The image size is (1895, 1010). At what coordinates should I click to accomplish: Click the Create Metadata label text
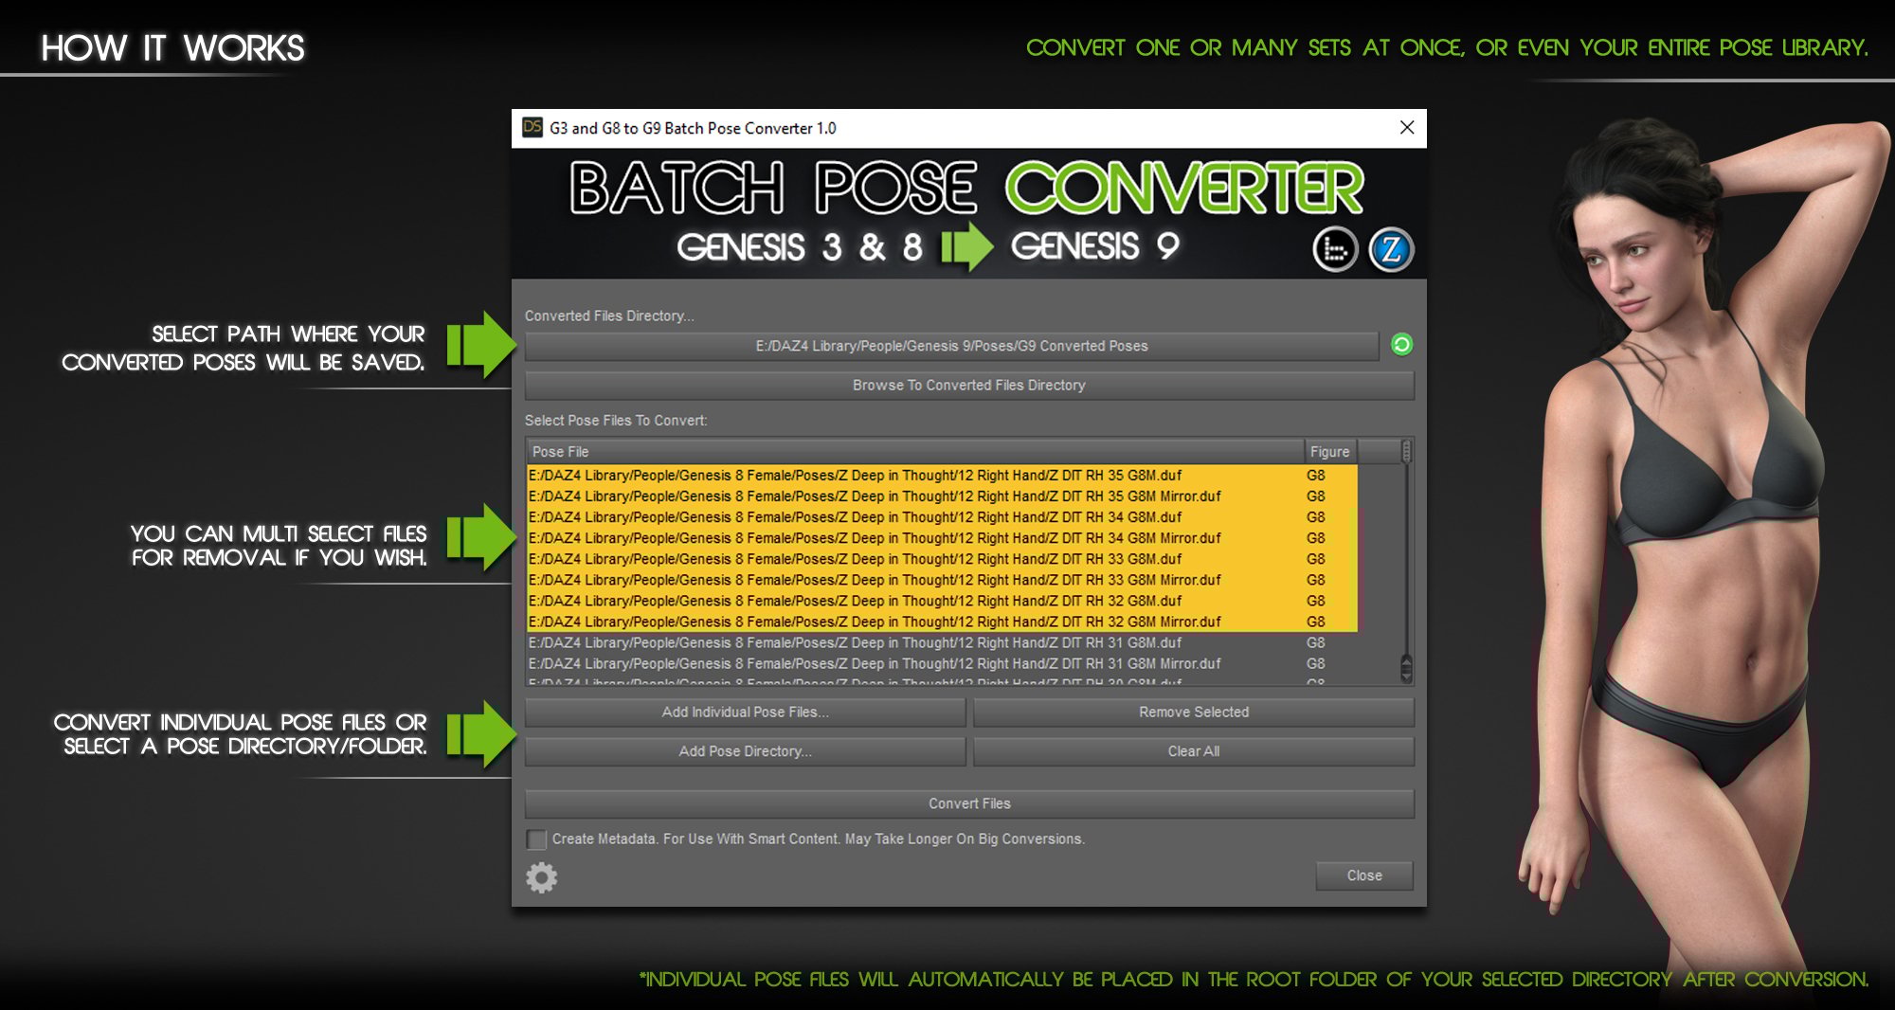[x=819, y=839]
